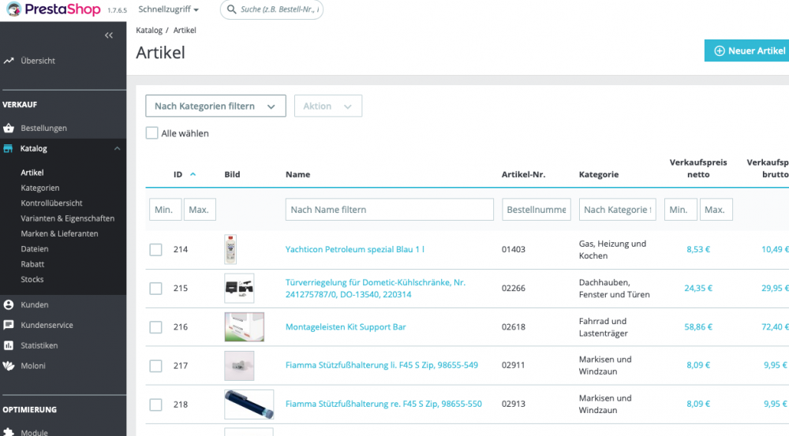The image size is (789, 436).
Task: Collapse the Katalog menu section chevron
Action: tap(117, 149)
